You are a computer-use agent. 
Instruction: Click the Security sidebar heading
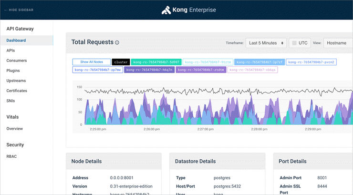tap(15, 145)
